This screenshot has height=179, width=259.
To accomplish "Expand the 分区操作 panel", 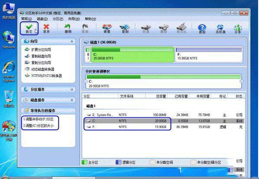I will click(48, 89).
